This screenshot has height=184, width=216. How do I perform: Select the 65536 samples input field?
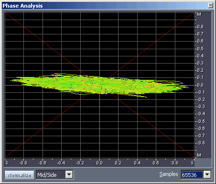click(193, 175)
